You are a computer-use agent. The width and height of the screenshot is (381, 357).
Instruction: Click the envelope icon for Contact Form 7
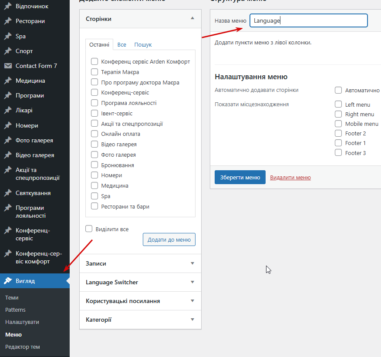(8, 66)
